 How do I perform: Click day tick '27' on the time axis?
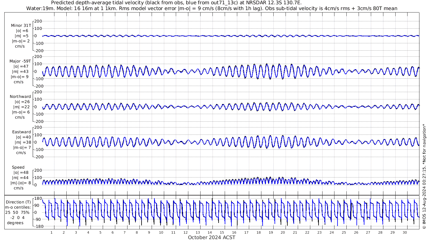coord(368,232)
